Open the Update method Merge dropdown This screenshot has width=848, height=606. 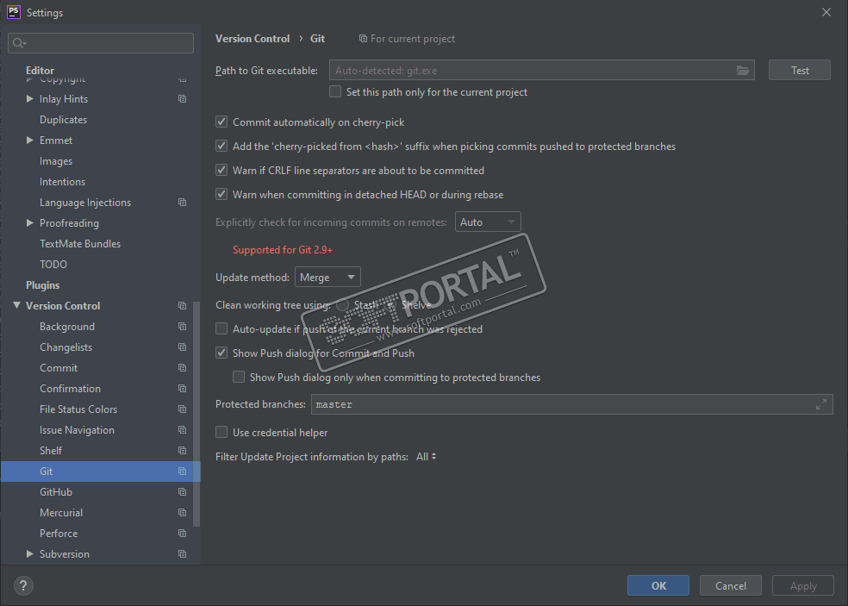pyautogui.click(x=327, y=277)
